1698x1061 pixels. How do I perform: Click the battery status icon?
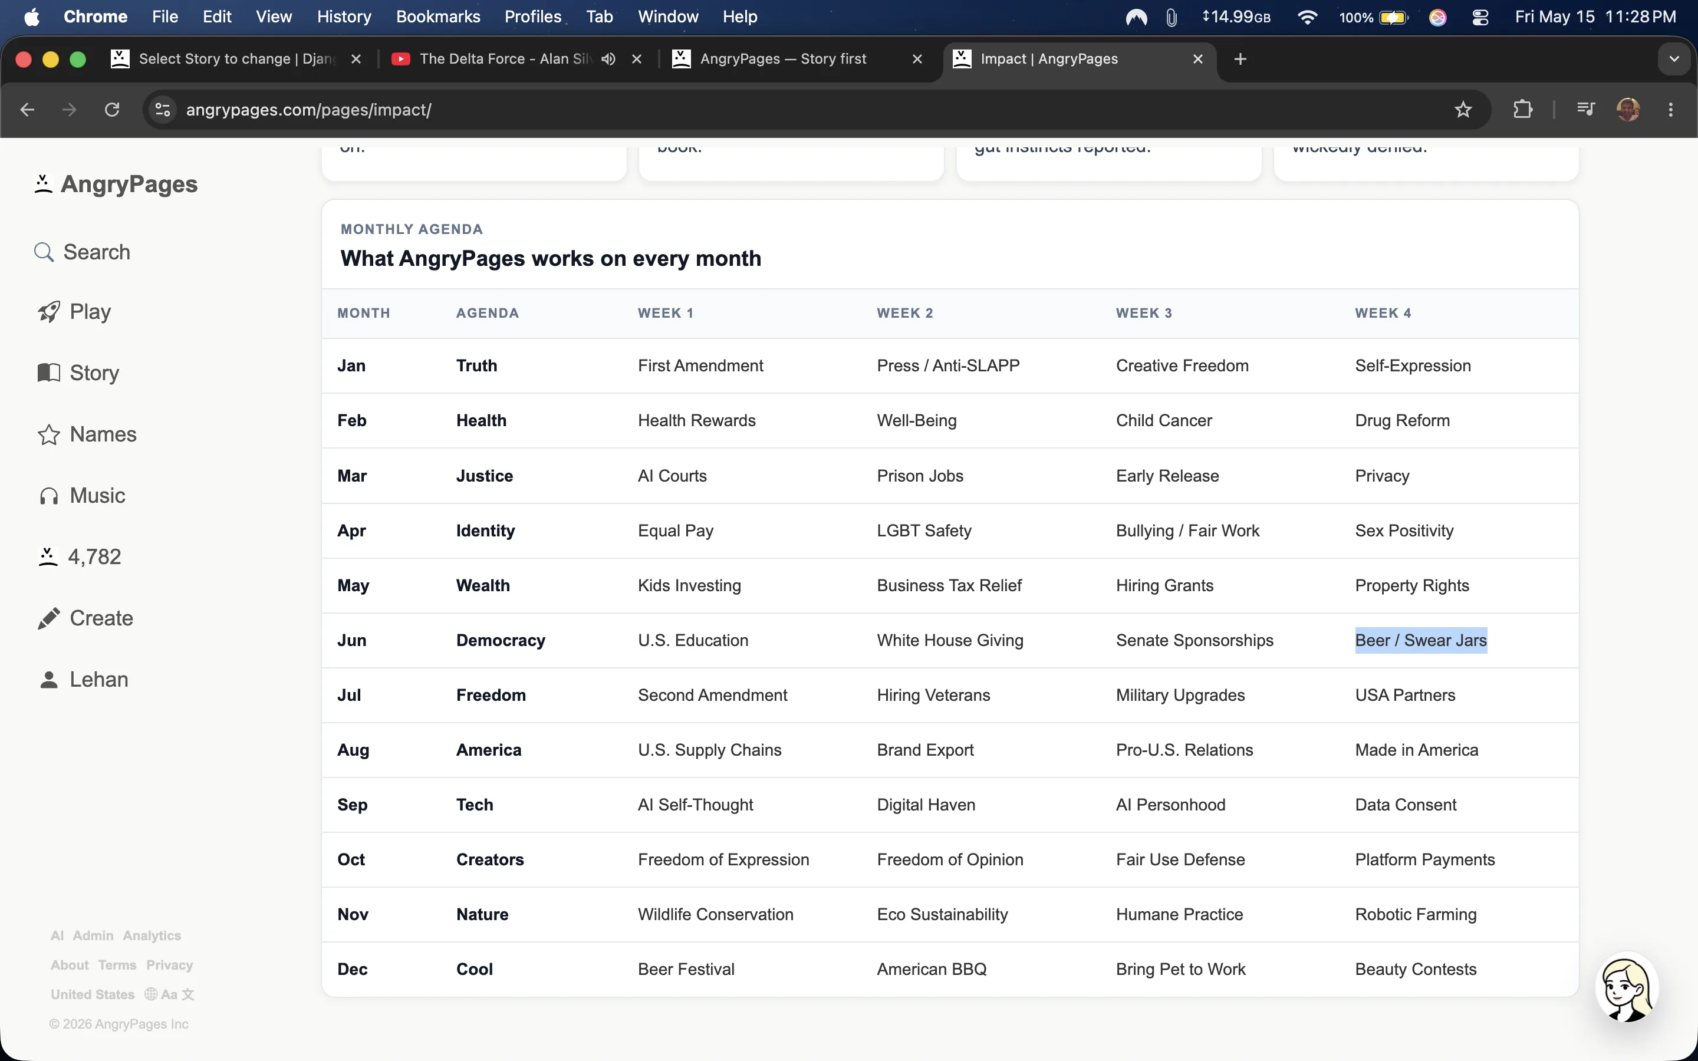(1394, 17)
